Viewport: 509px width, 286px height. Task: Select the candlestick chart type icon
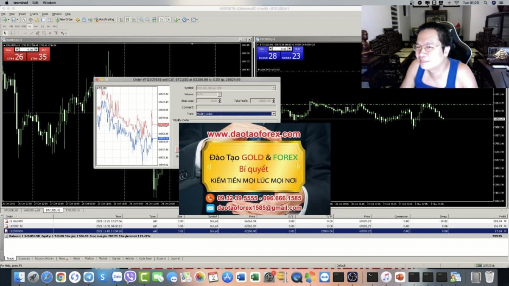click(x=128, y=19)
